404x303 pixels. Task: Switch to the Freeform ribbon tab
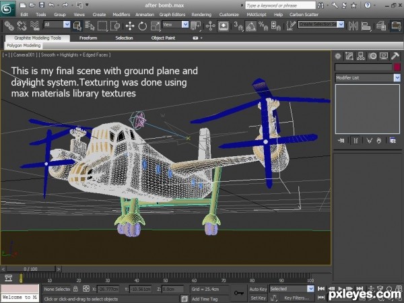88,38
